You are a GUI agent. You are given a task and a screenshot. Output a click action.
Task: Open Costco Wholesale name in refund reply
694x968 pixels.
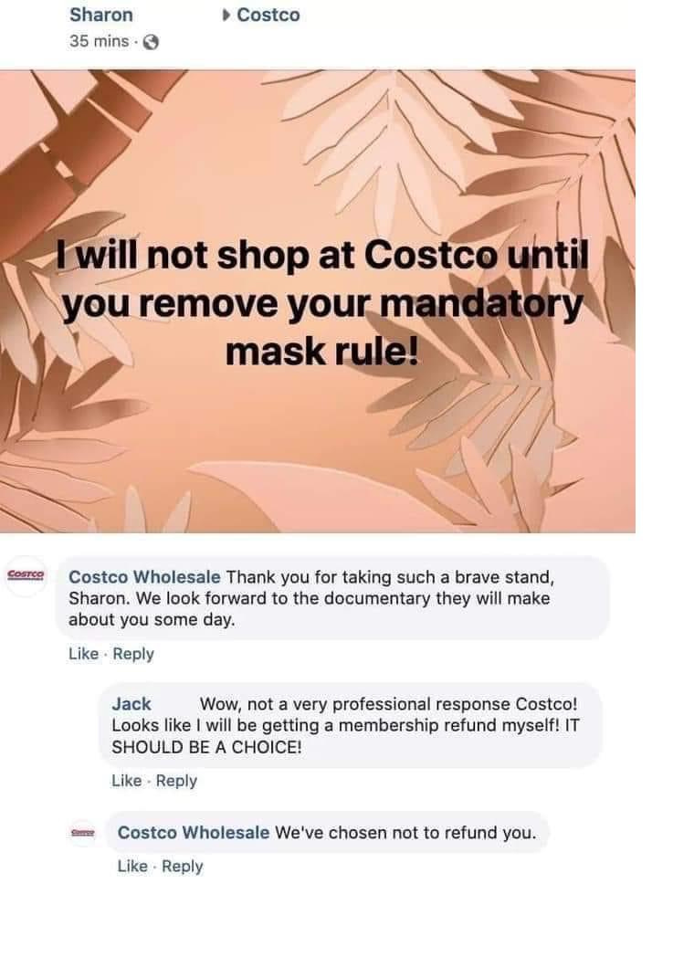[194, 833]
